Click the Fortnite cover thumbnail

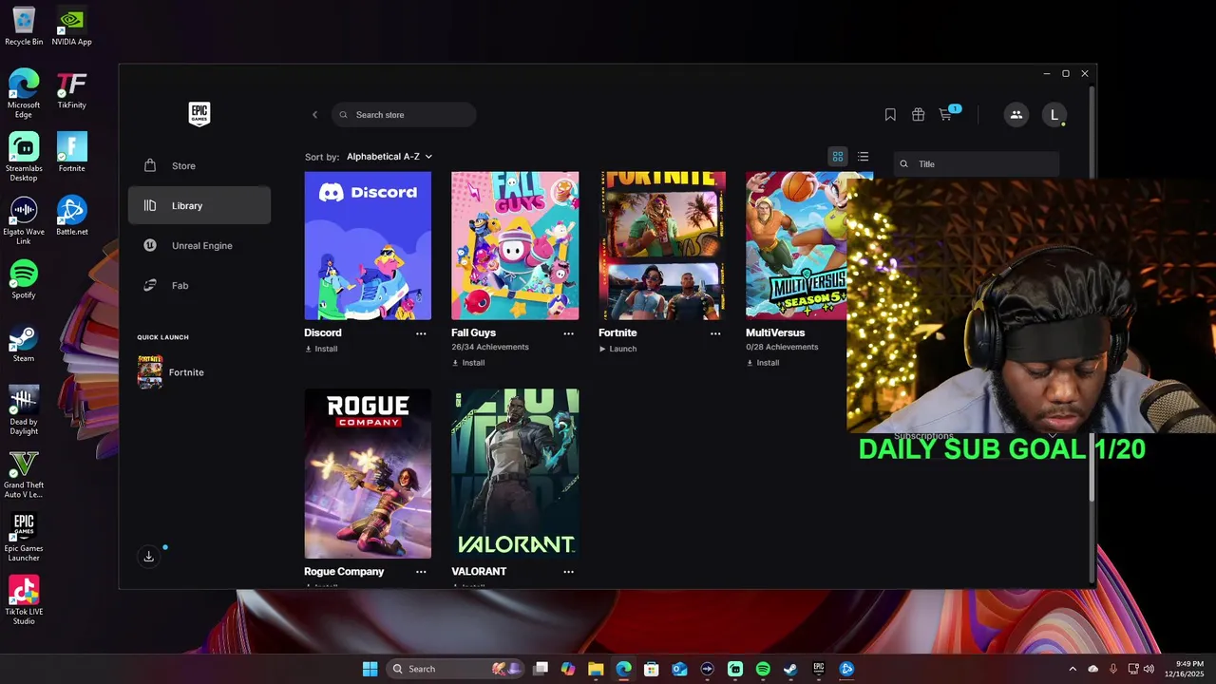click(662, 246)
